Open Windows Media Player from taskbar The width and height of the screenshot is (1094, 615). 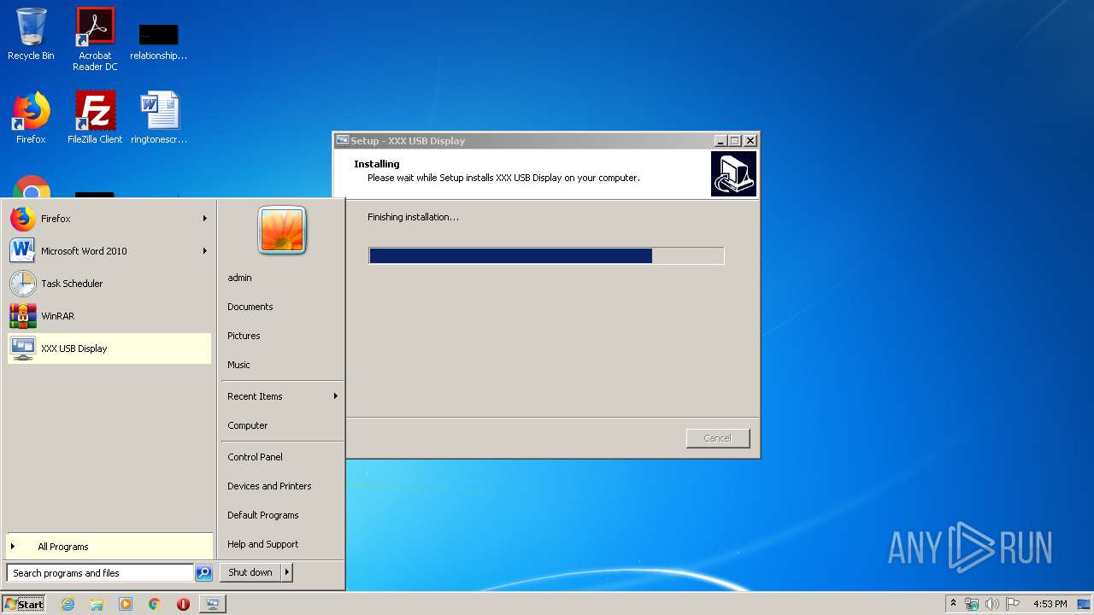(x=126, y=604)
